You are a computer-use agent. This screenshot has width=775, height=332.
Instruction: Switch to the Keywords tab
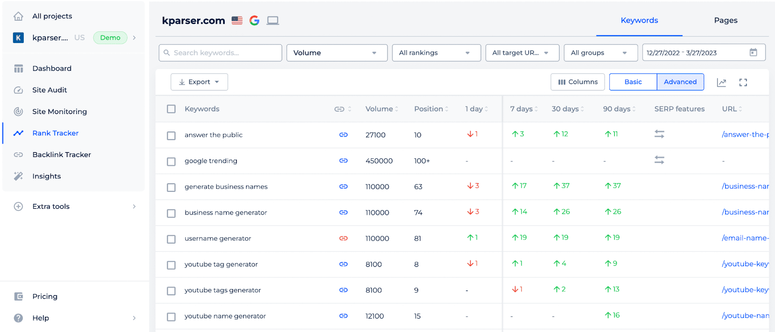(639, 20)
